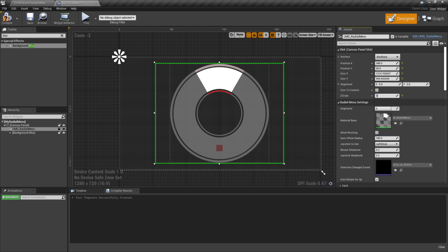The height and width of the screenshot is (252, 448).
Task: Open the Debug menu
Action: (x=47, y=8)
